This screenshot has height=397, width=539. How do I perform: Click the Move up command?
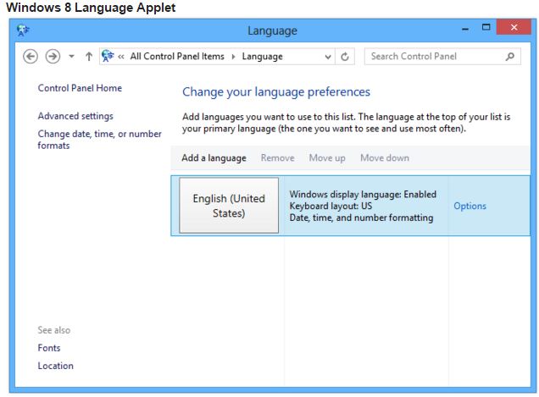coord(327,158)
